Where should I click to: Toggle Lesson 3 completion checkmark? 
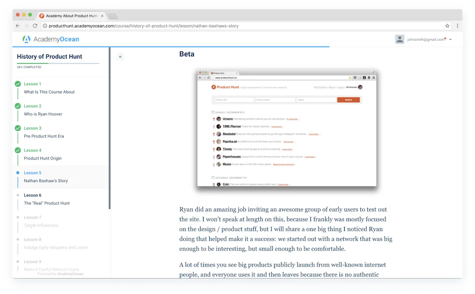(x=18, y=128)
